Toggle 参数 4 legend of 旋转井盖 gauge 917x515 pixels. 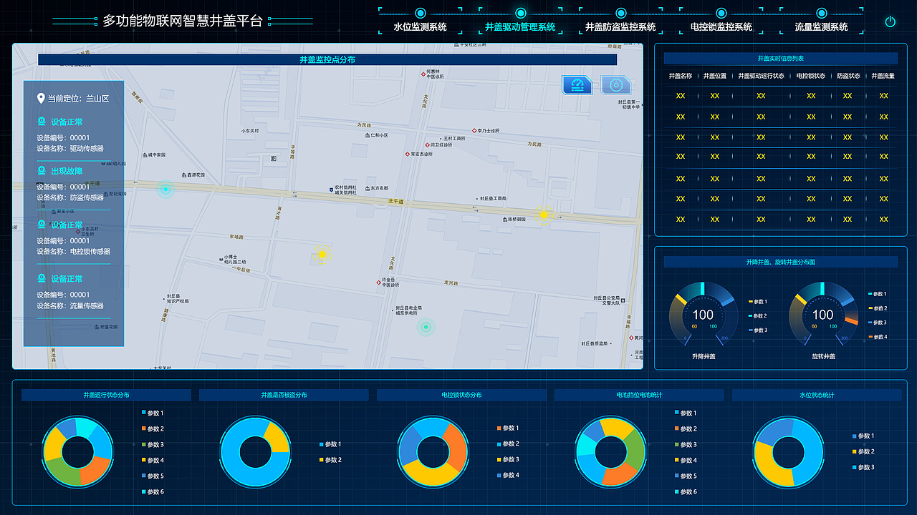[878, 337]
